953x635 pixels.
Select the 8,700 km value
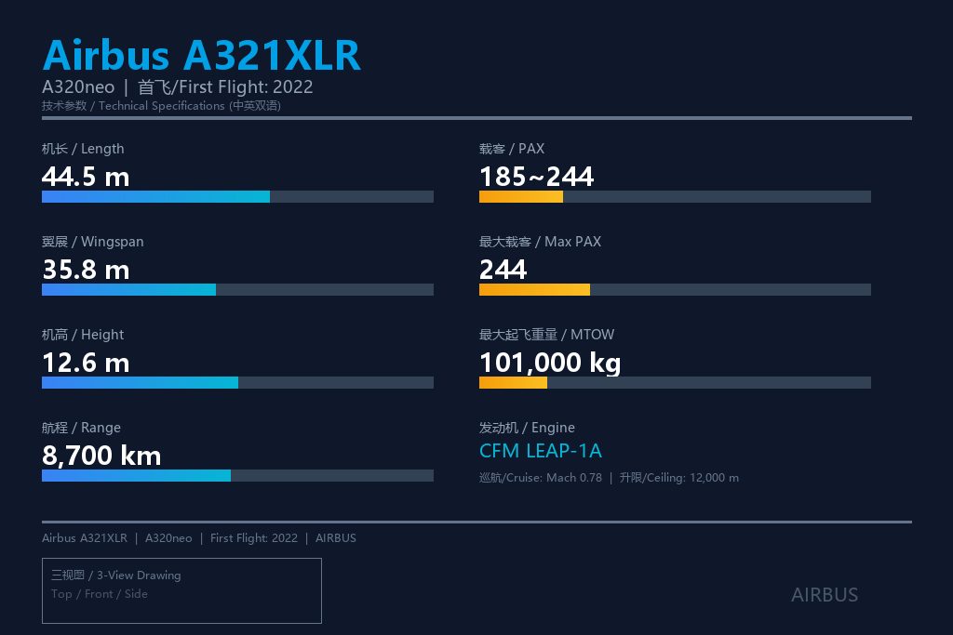[x=101, y=456]
